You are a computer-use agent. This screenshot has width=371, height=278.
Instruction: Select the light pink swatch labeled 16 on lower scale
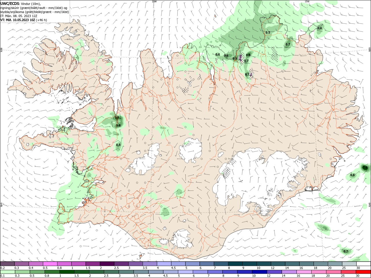304,272
